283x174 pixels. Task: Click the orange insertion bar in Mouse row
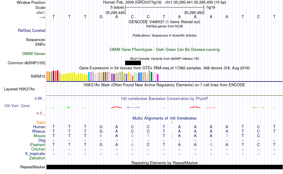tap(172, 135)
